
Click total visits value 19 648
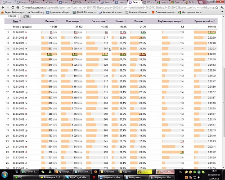[54, 27]
